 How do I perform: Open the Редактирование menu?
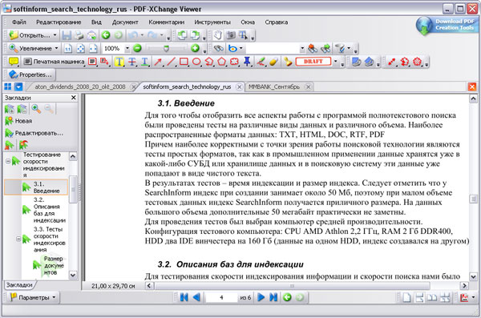click(x=59, y=22)
